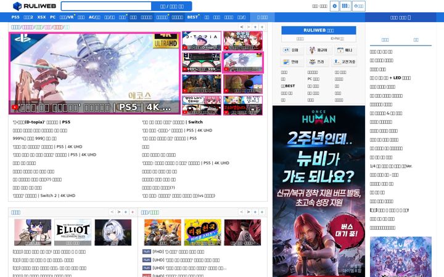Click the RULIWEB cube logo

[x=17, y=6]
